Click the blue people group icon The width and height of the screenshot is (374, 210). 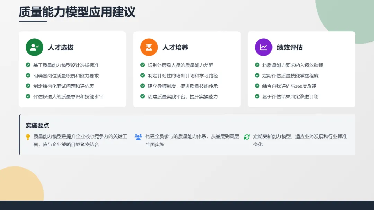tap(138, 137)
